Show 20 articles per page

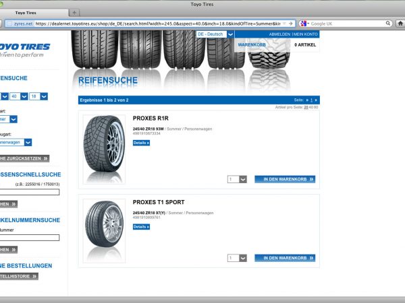[306, 107]
